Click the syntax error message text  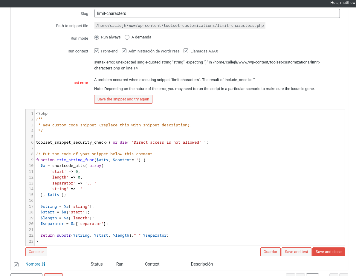[x=207, y=65]
